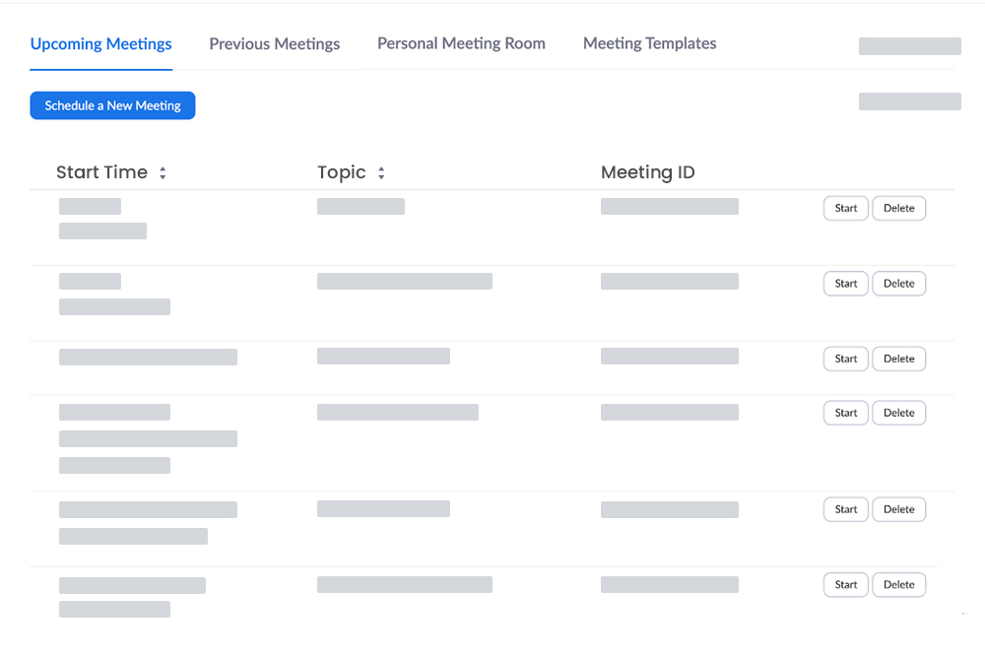Delete the fifth meeting in the list
Screen dimensions: 985x657
tap(898, 509)
